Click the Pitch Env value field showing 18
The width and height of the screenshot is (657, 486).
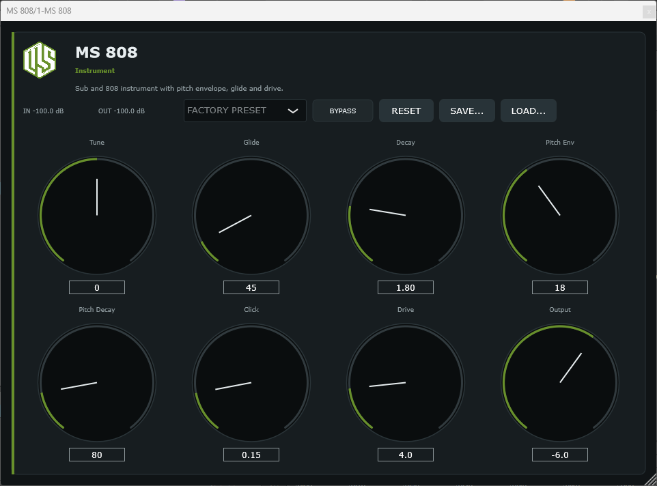point(560,287)
